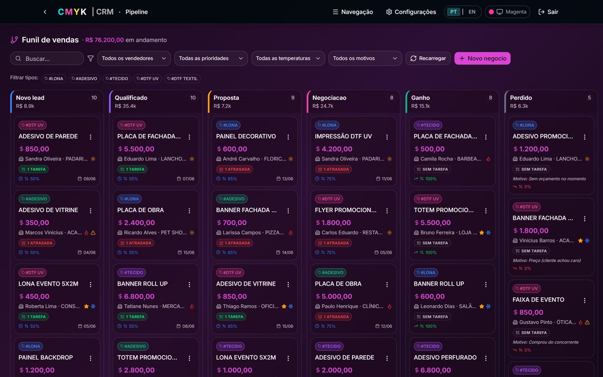Click the Perdido column header
Screen dimensions: 603x377
(x=551, y=101)
